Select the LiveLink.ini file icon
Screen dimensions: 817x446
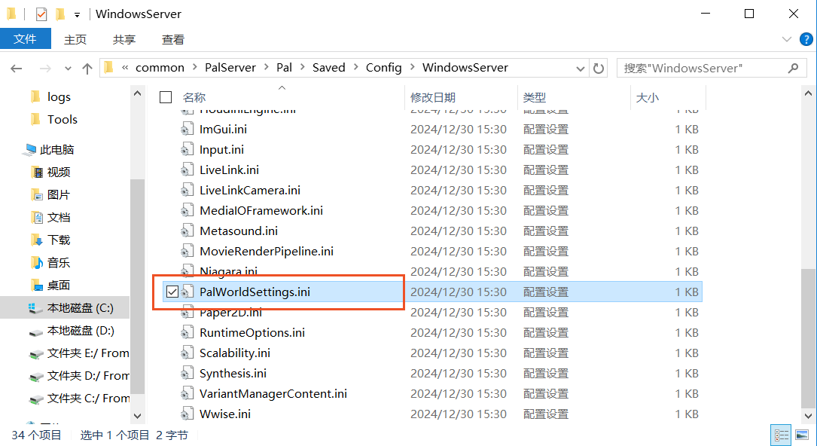coord(187,170)
